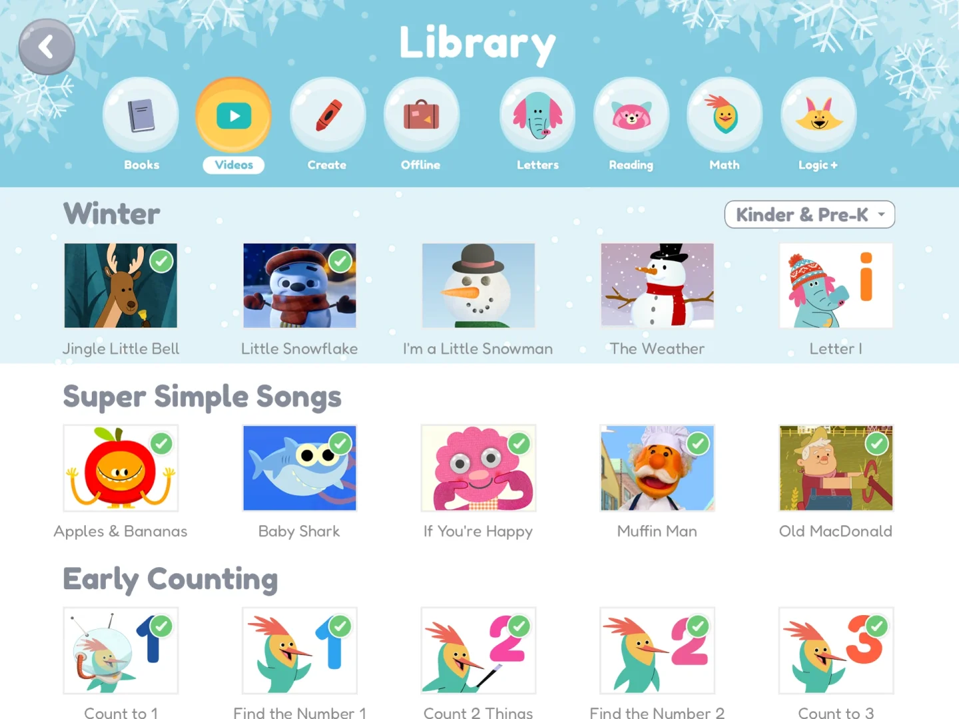Screen dimensions: 959x719
Task: Open the Offline suitcase icon
Action: [x=421, y=115]
